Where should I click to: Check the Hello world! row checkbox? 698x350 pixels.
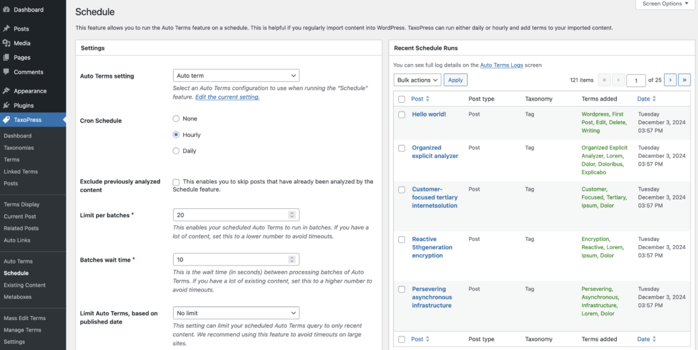(x=401, y=115)
